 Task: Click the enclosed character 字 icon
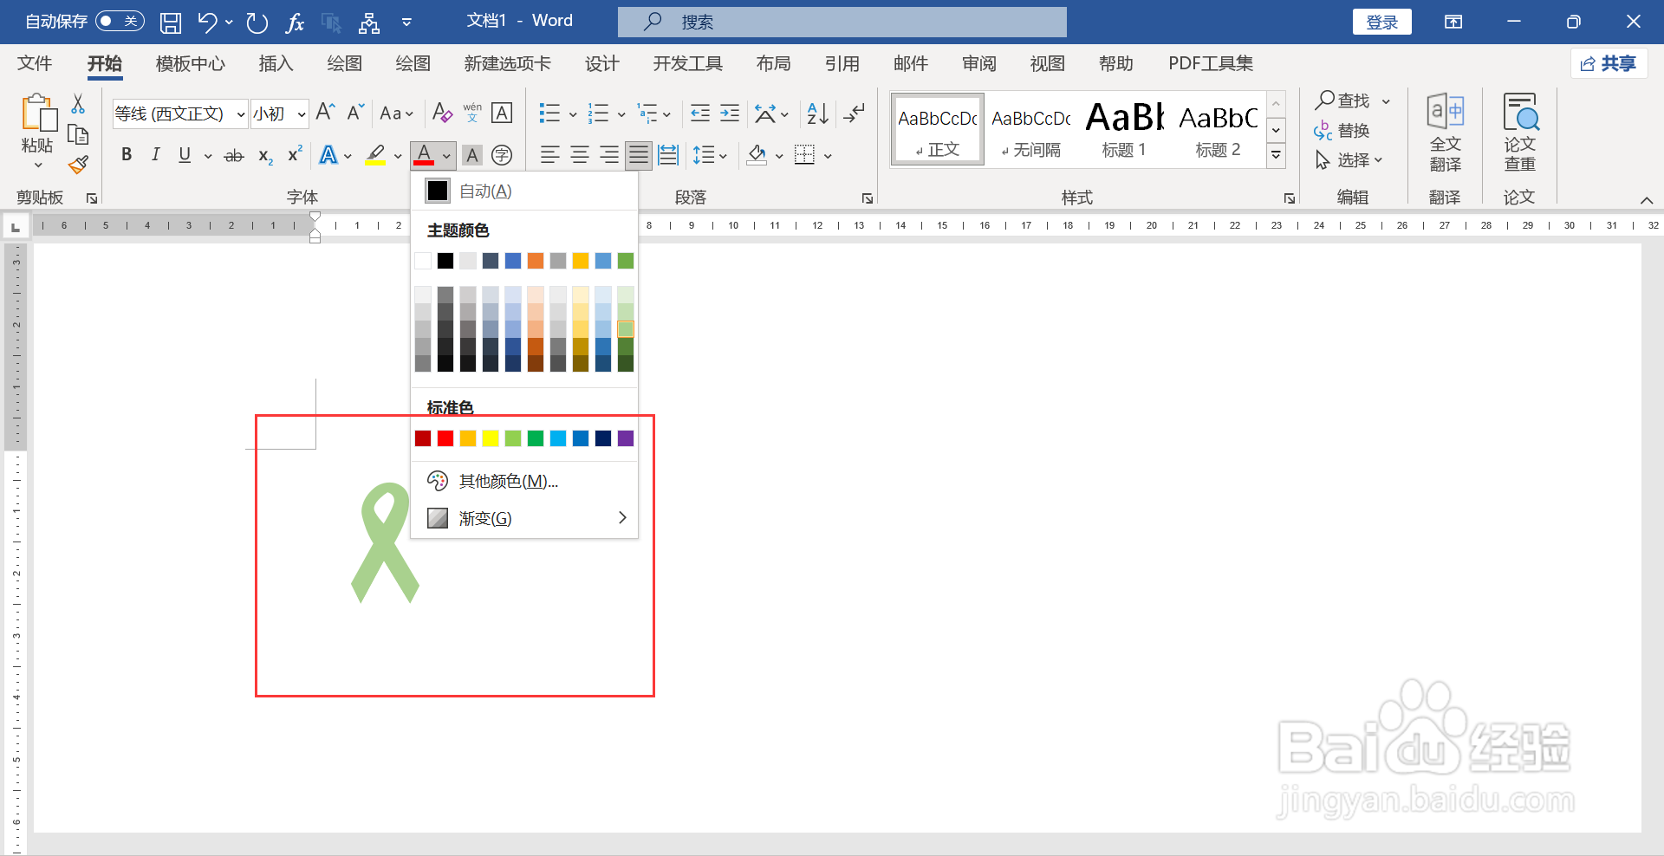[502, 155]
